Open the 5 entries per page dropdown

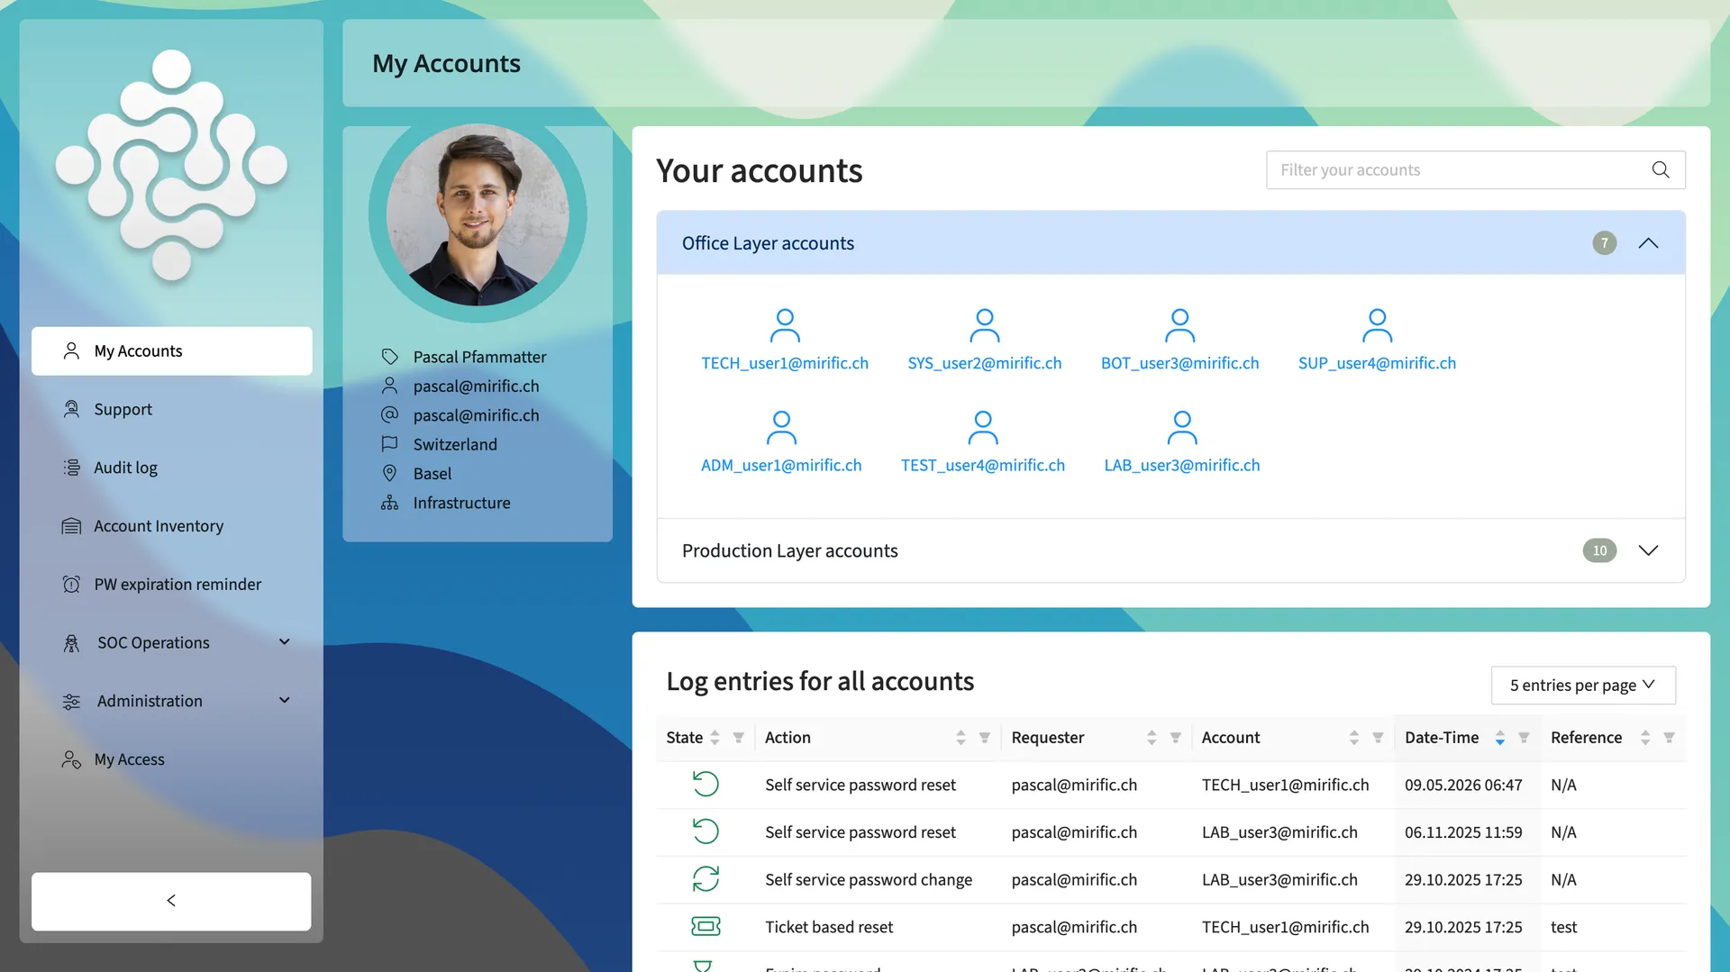click(x=1583, y=686)
